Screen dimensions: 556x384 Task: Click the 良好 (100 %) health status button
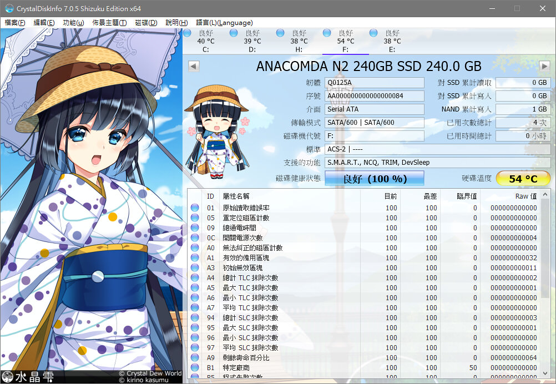pos(375,178)
